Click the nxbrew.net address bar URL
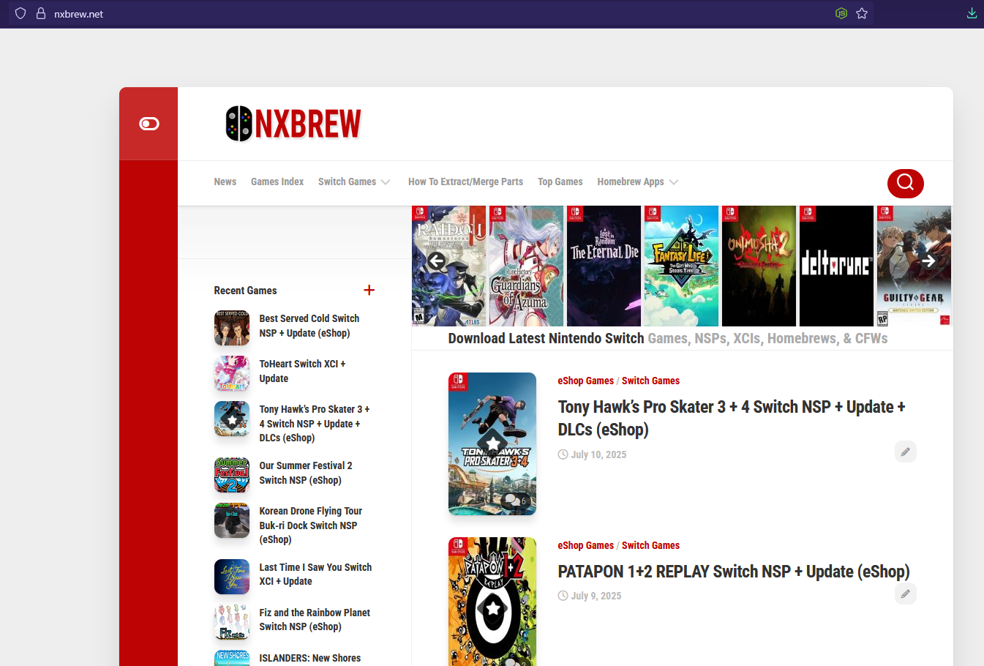 [78, 14]
